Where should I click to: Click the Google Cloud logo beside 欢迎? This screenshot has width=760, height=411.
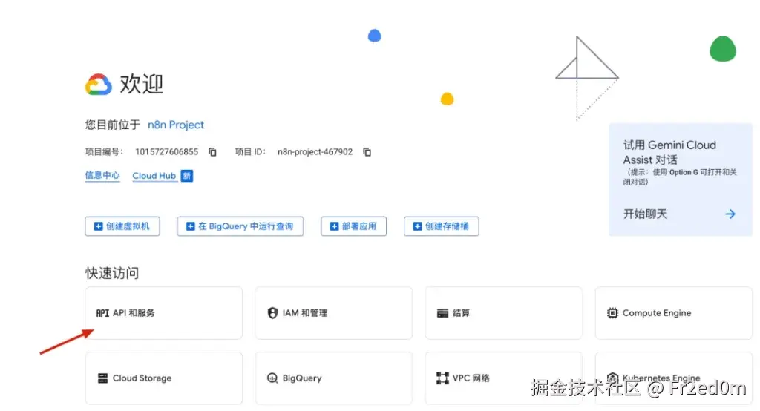coord(99,85)
